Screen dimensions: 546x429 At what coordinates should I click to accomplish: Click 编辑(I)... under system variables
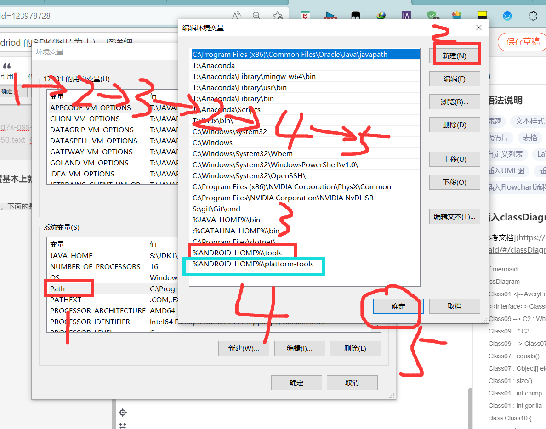(x=300, y=348)
